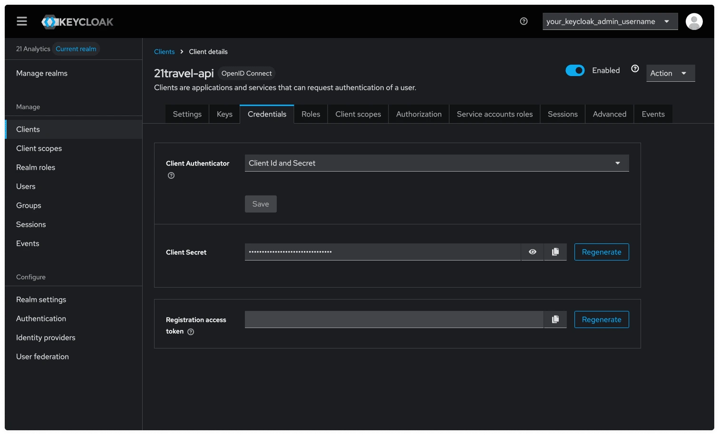719x435 pixels.
Task: Click help icon beside Registration access token
Action: point(191,332)
